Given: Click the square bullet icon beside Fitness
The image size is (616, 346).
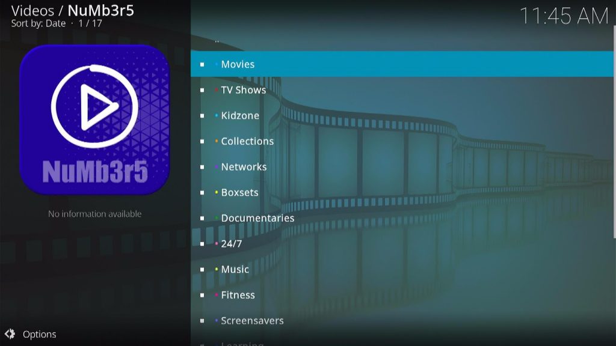Looking at the screenshot, I should (x=202, y=295).
